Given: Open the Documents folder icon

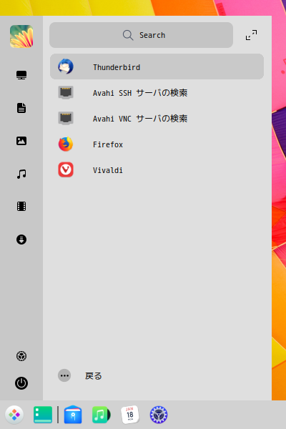Looking at the screenshot, I should click(21, 108).
